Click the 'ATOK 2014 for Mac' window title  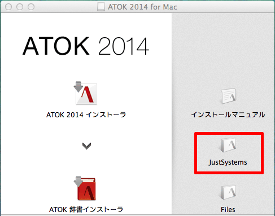[x=142, y=7]
